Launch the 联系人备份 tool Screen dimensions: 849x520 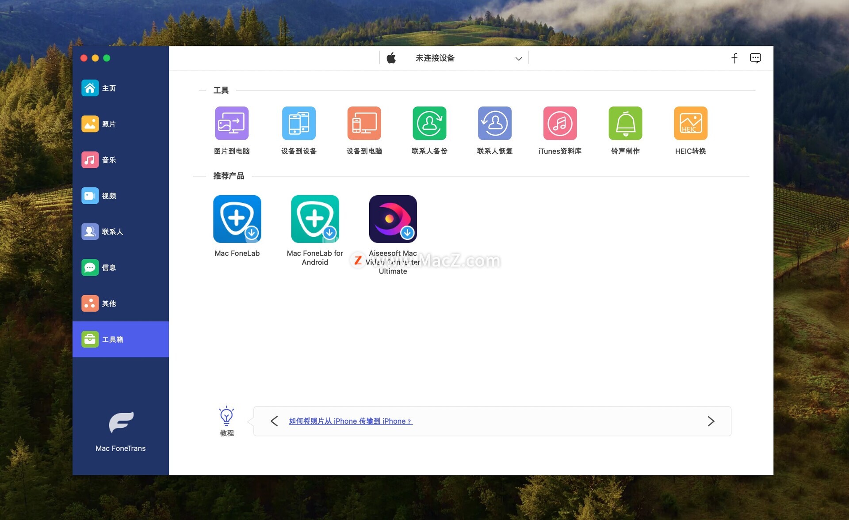(x=429, y=123)
